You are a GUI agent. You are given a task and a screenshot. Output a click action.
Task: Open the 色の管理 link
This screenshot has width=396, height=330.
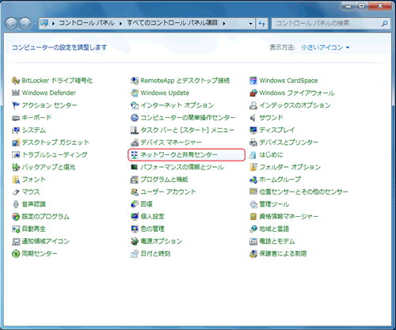(152, 229)
